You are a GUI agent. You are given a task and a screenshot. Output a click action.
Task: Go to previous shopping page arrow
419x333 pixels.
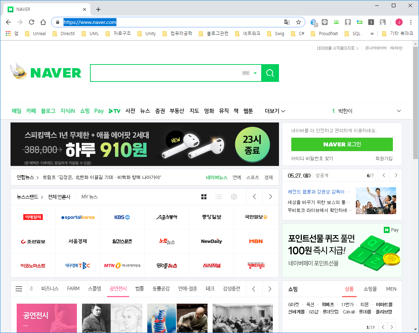pos(383,327)
